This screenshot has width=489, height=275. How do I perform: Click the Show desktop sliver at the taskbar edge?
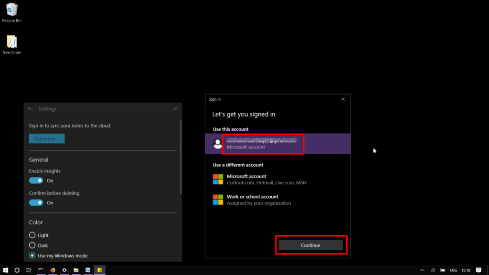point(488,270)
